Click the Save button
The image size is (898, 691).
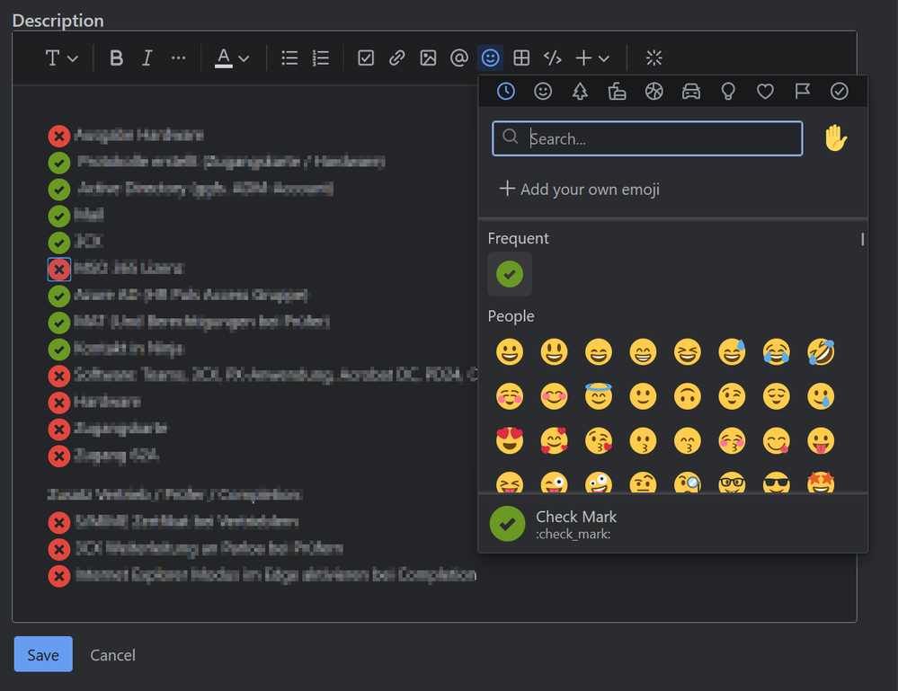(x=42, y=655)
